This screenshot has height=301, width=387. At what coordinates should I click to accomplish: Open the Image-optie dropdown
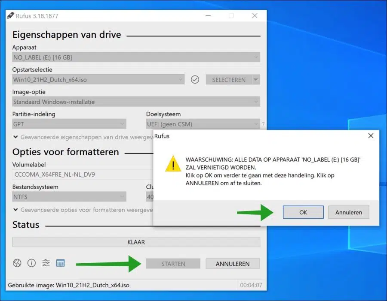coord(136,102)
